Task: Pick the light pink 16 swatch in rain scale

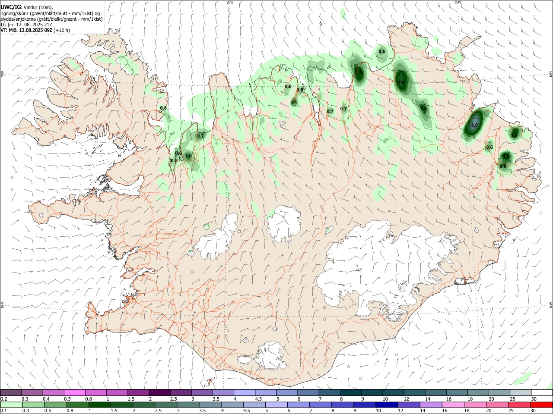Action: [453, 405]
